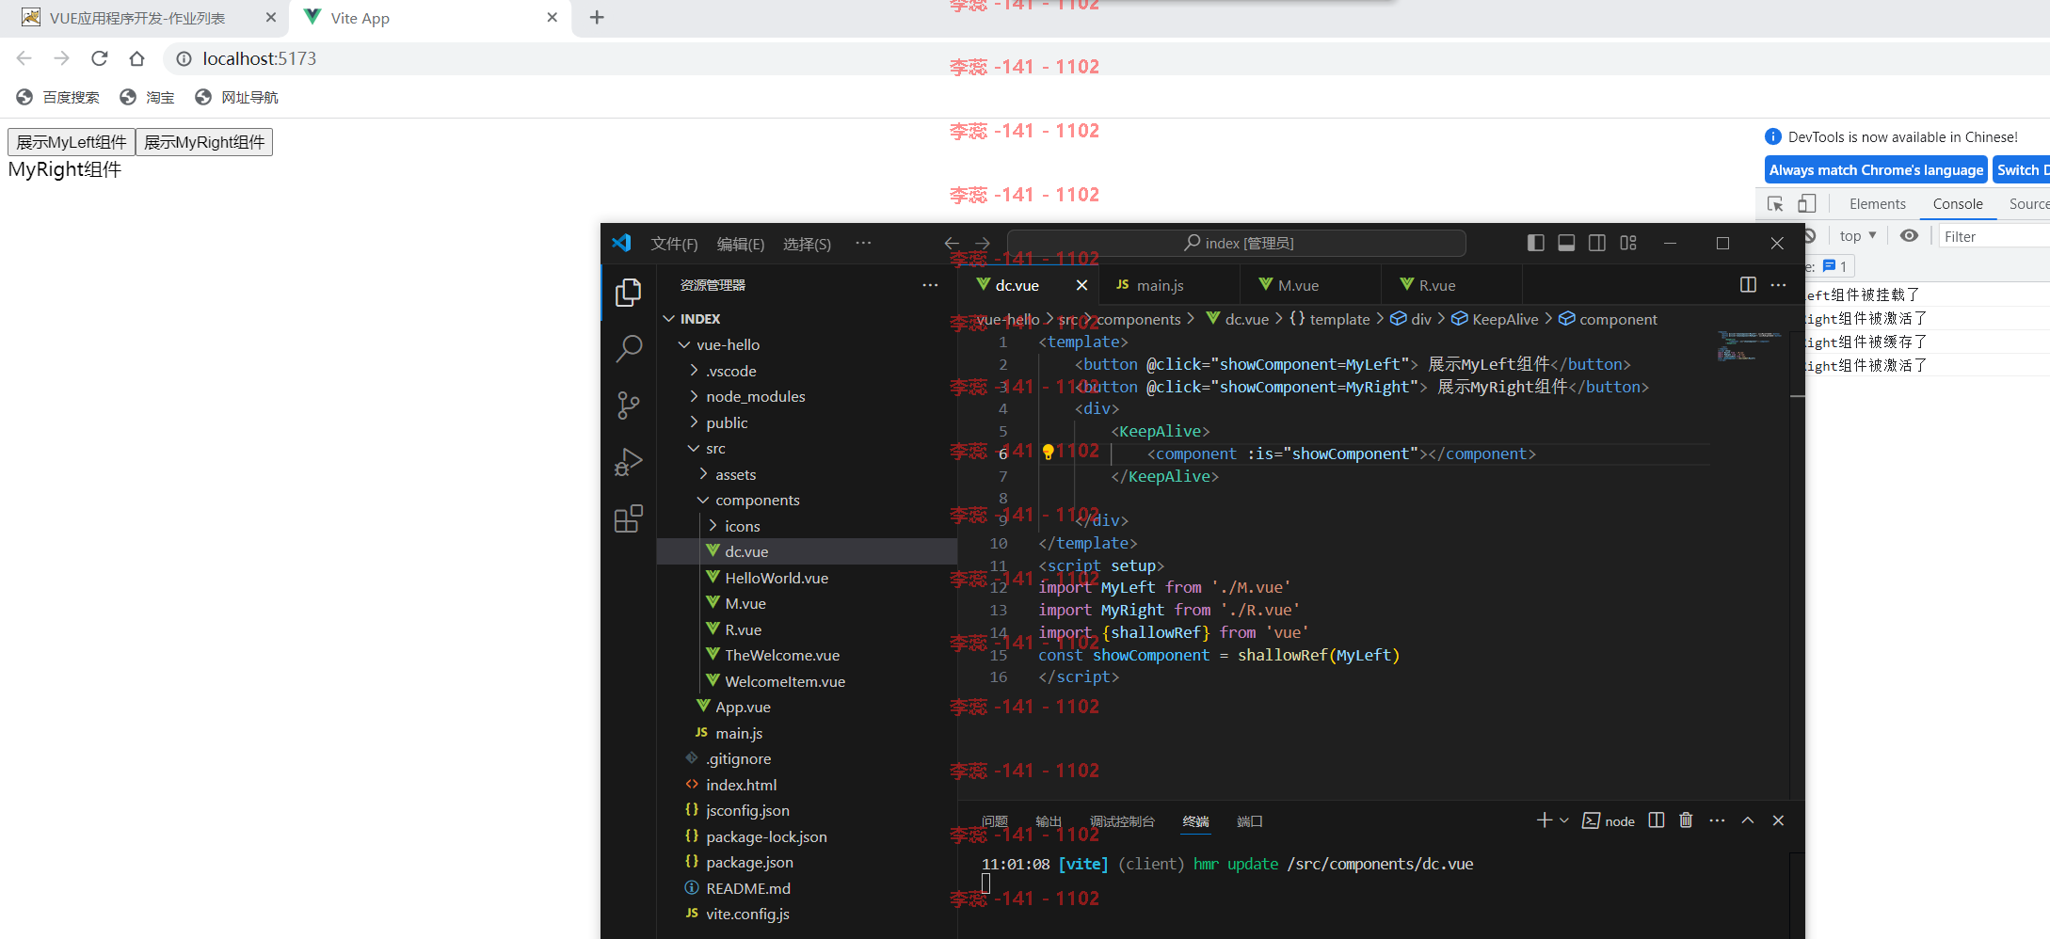Open the VS Code Explorer view icon
This screenshot has height=939, width=2050.
tap(628, 293)
